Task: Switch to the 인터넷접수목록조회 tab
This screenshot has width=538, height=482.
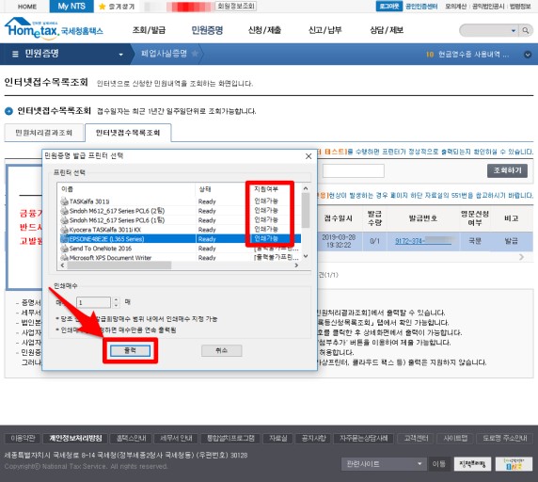Action: (x=128, y=133)
